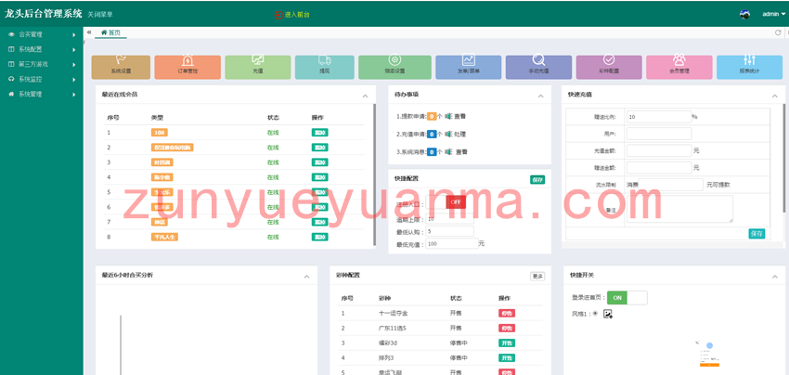Screen dimensions: 789x375
Task: Collapse the 快捷开关 panel chevron
Action: click(775, 277)
